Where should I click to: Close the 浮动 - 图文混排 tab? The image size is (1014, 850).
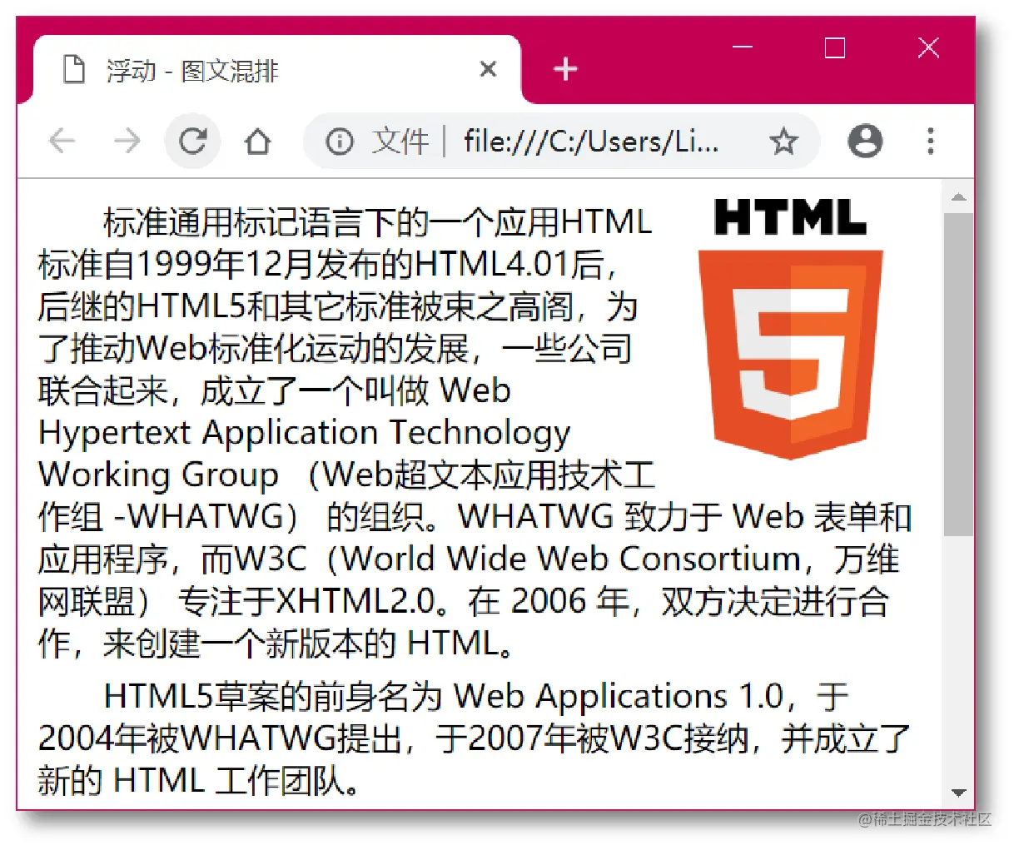tap(488, 69)
